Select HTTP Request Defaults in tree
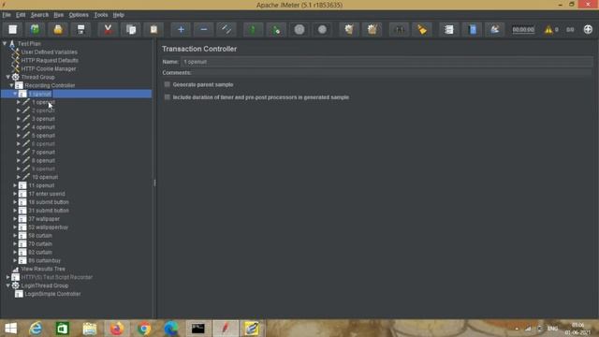This screenshot has height=337, width=599. tap(50, 60)
